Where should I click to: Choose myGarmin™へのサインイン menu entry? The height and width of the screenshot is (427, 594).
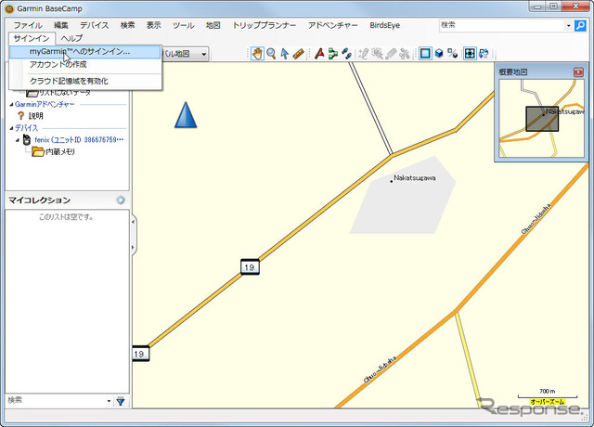[x=84, y=52]
